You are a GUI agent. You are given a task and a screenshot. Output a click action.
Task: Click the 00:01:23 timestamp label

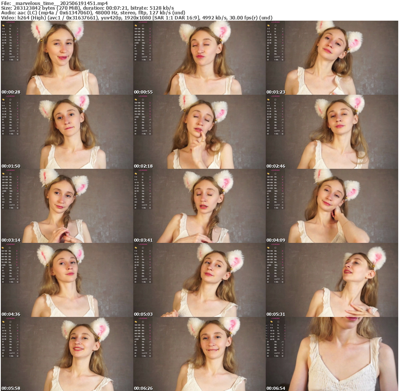(276, 92)
